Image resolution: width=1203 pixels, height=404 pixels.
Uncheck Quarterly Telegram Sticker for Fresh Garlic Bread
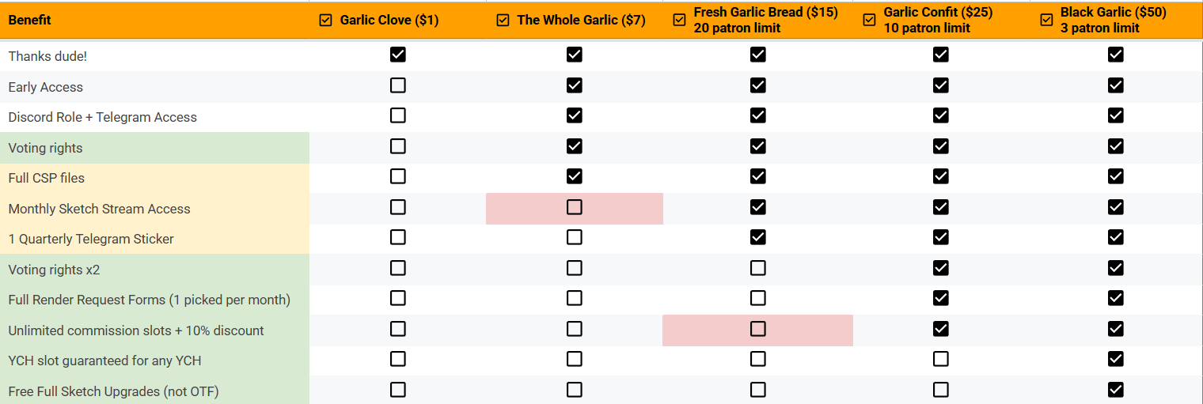coord(757,237)
